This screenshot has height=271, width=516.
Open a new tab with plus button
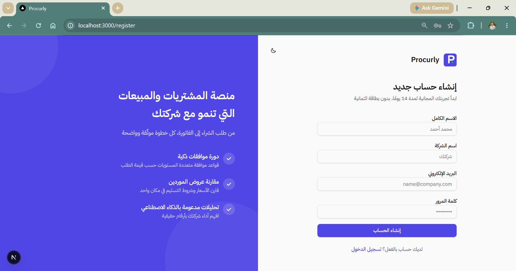pyautogui.click(x=118, y=8)
